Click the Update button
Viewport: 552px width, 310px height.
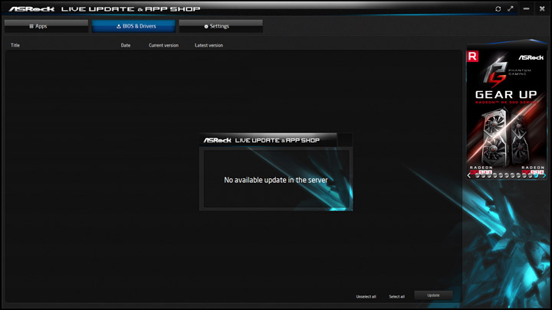pos(433,295)
